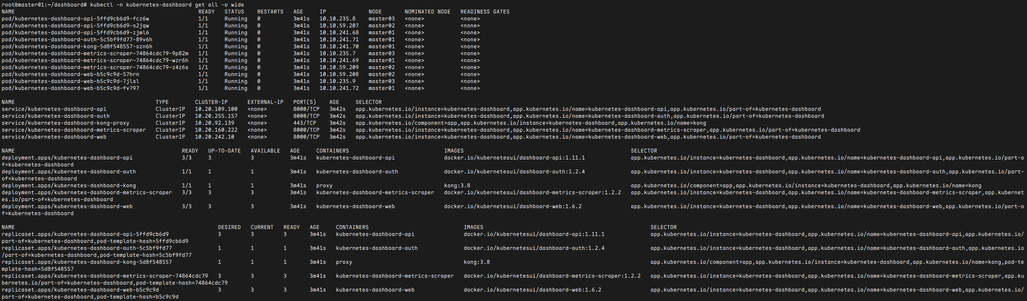Image resolution: width=1027 pixels, height=301 pixels.
Task: Click deployment image docker.io/kubernetesui/dashboard-web:1.6.2
Action: pyautogui.click(x=513, y=207)
